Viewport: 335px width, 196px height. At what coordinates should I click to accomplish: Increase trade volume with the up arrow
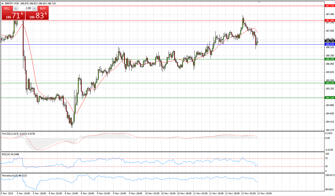tap(34, 8)
